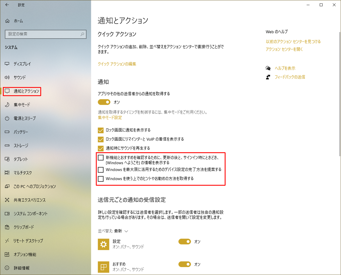
Task: Click the 通知とアクション speech bubble icon
Action: [x=7, y=91]
